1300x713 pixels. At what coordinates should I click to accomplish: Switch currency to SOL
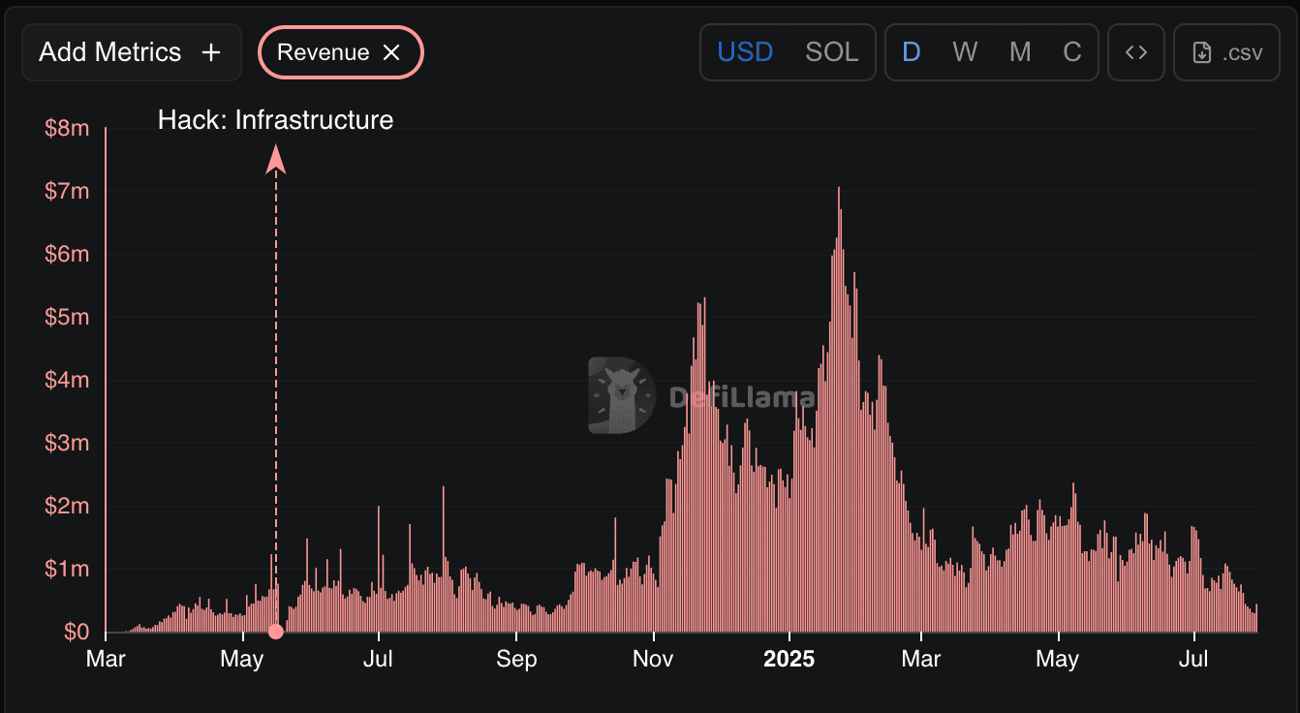[831, 52]
